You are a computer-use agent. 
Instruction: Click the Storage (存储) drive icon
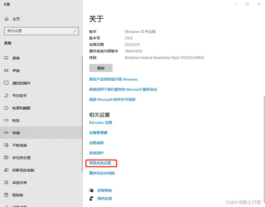coord(6,133)
